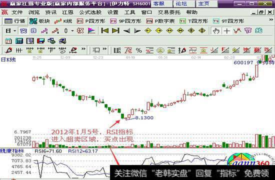Open the candlestick style dropdown arrow
Image resolution: width=275 pixels, height=180 pixels.
pyautogui.click(x=72, y=31)
